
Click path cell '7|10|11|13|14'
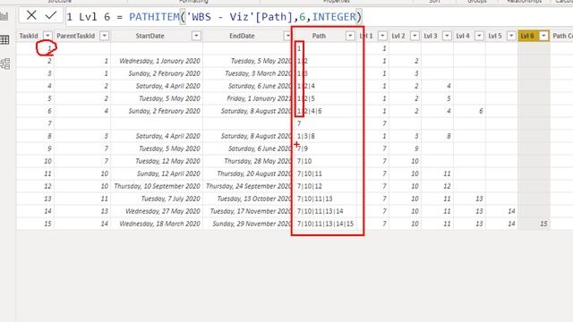[321, 211]
